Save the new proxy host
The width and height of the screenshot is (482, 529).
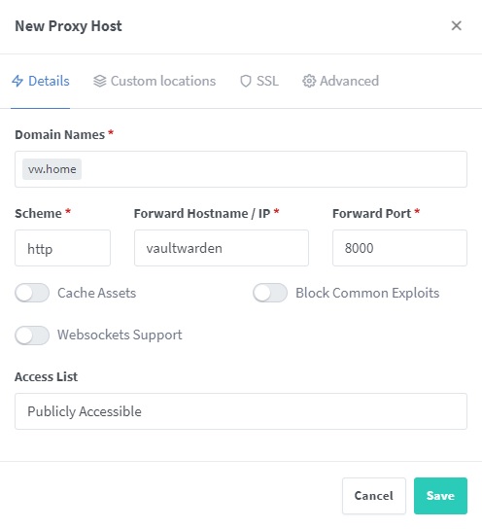[x=440, y=496]
